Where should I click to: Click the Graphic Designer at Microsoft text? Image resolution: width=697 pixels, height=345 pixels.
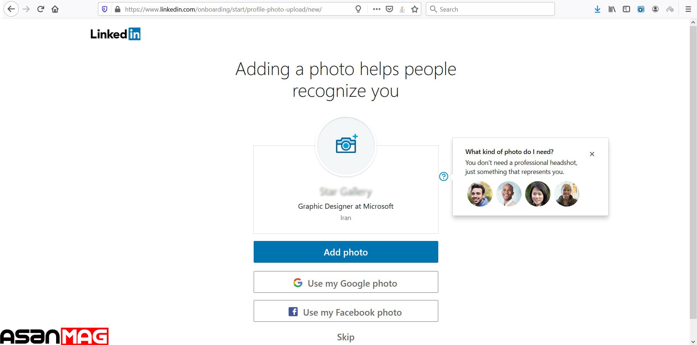point(346,206)
